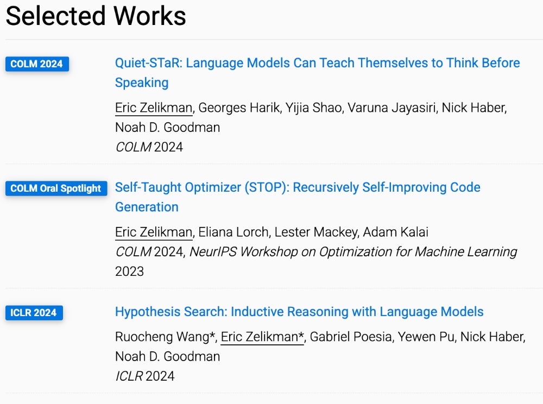Click author name Yijia Shao
This screenshot has height=404, width=543.
coord(308,108)
